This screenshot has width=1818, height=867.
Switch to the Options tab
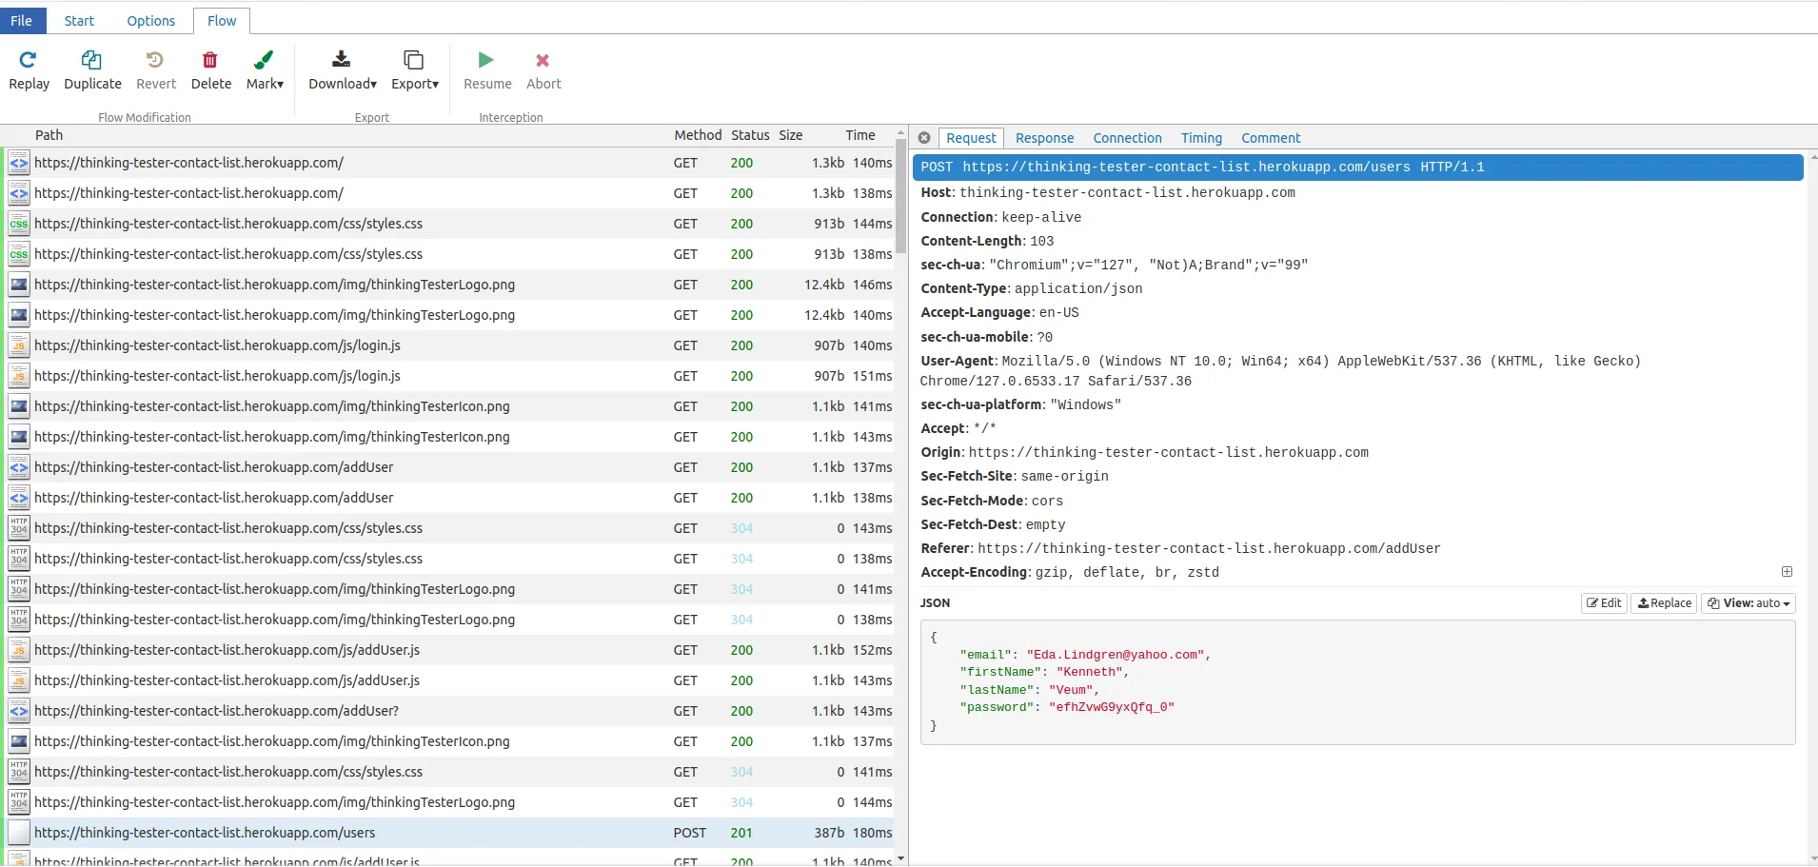151,21
